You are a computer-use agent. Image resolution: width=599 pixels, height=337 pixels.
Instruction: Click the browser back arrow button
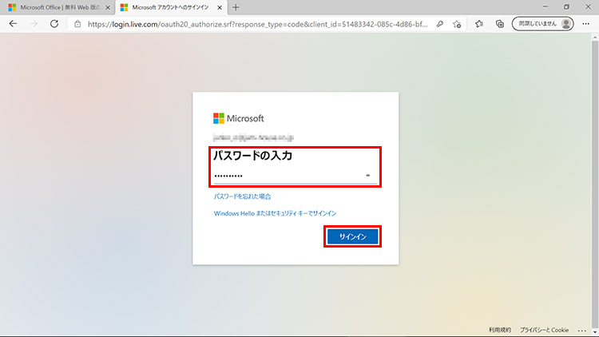click(13, 24)
